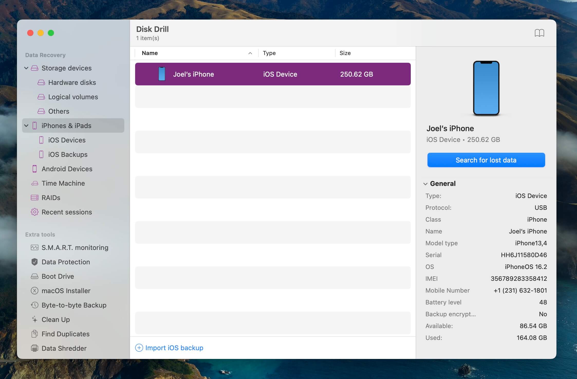Click the Search for lost data button
This screenshot has width=577, height=379.
pyautogui.click(x=486, y=160)
